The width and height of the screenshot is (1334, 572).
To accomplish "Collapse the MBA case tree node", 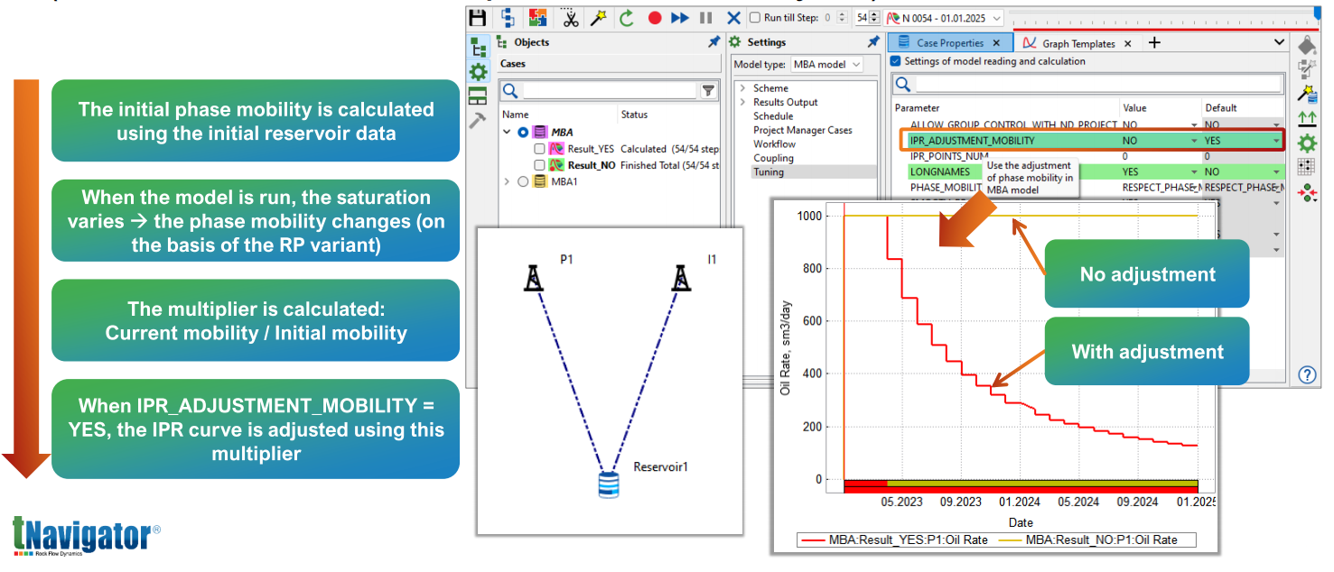I will point(507,133).
